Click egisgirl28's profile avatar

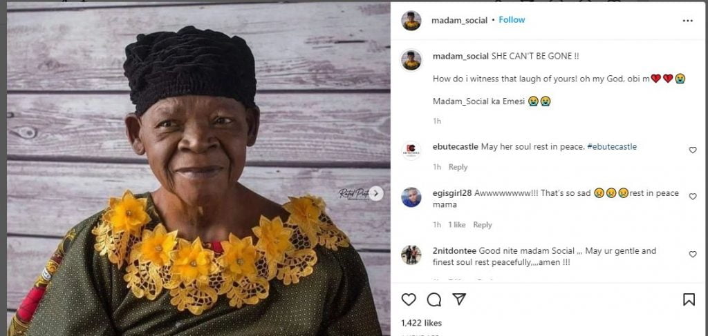(x=411, y=197)
